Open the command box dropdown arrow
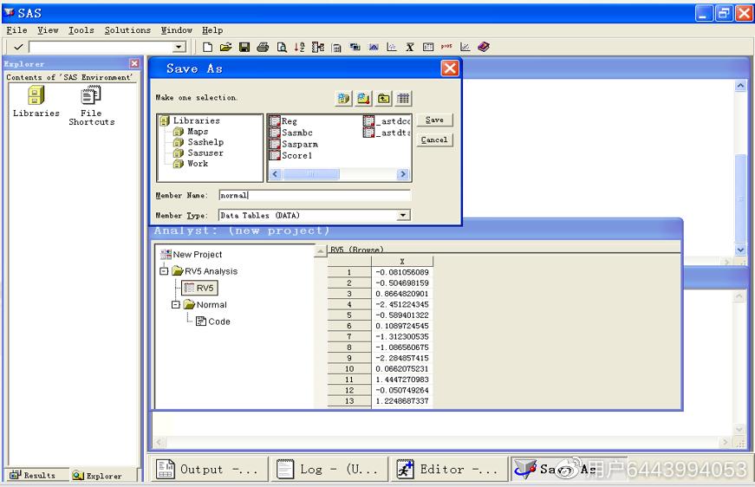This screenshot has width=755, height=487. point(179,47)
